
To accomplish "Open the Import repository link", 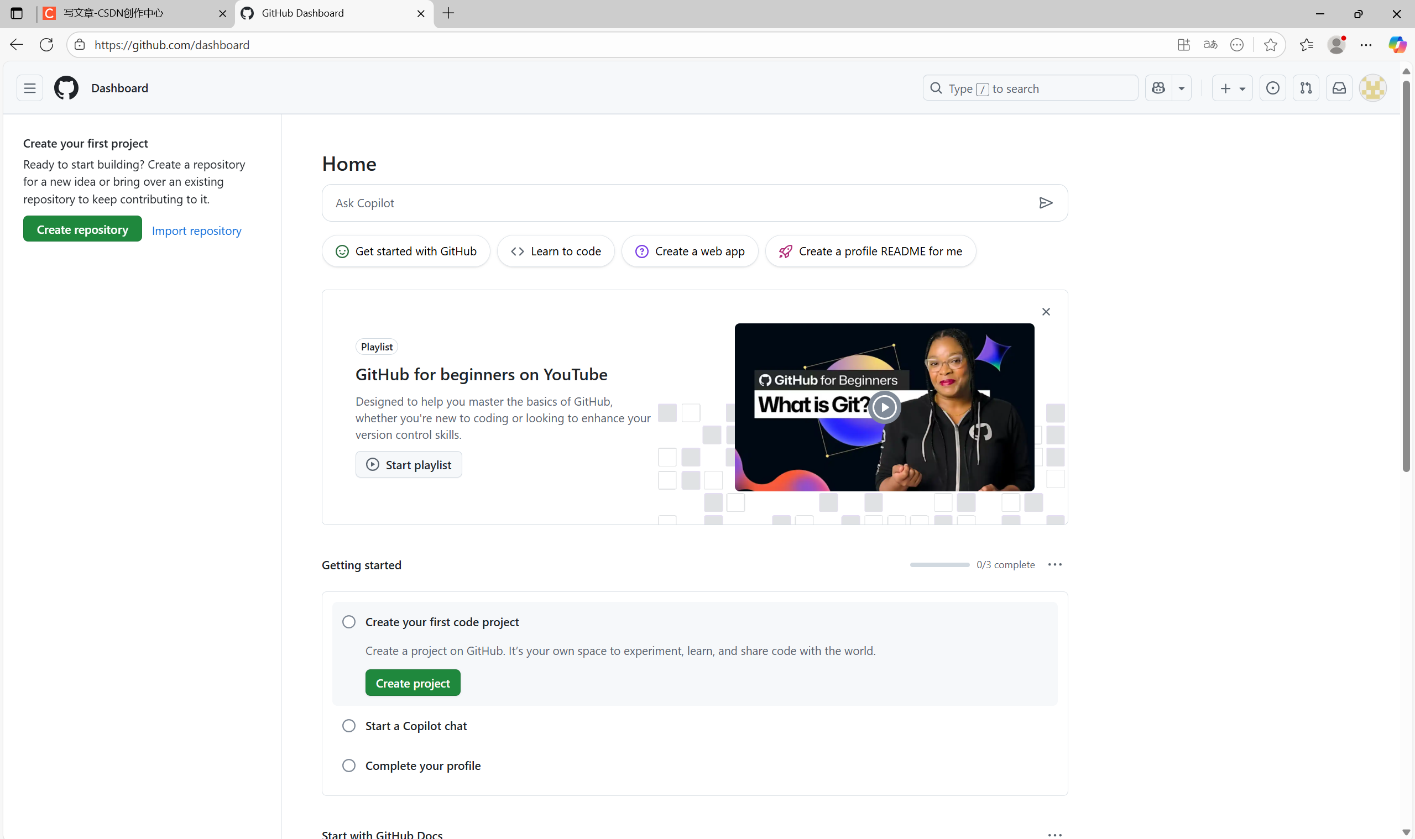I will [196, 230].
